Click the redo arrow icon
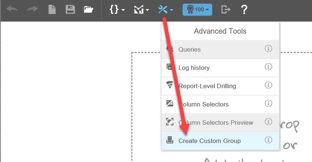The height and width of the screenshot is (162, 312). pos(32,10)
